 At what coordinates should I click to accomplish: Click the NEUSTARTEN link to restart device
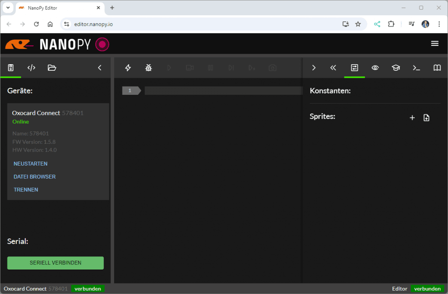pyautogui.click(x=30, y=163)
